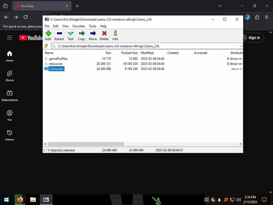The height and width of the screenshot is (205, 273).
Task: Click the browser back arrow
Action: [6, 17]
